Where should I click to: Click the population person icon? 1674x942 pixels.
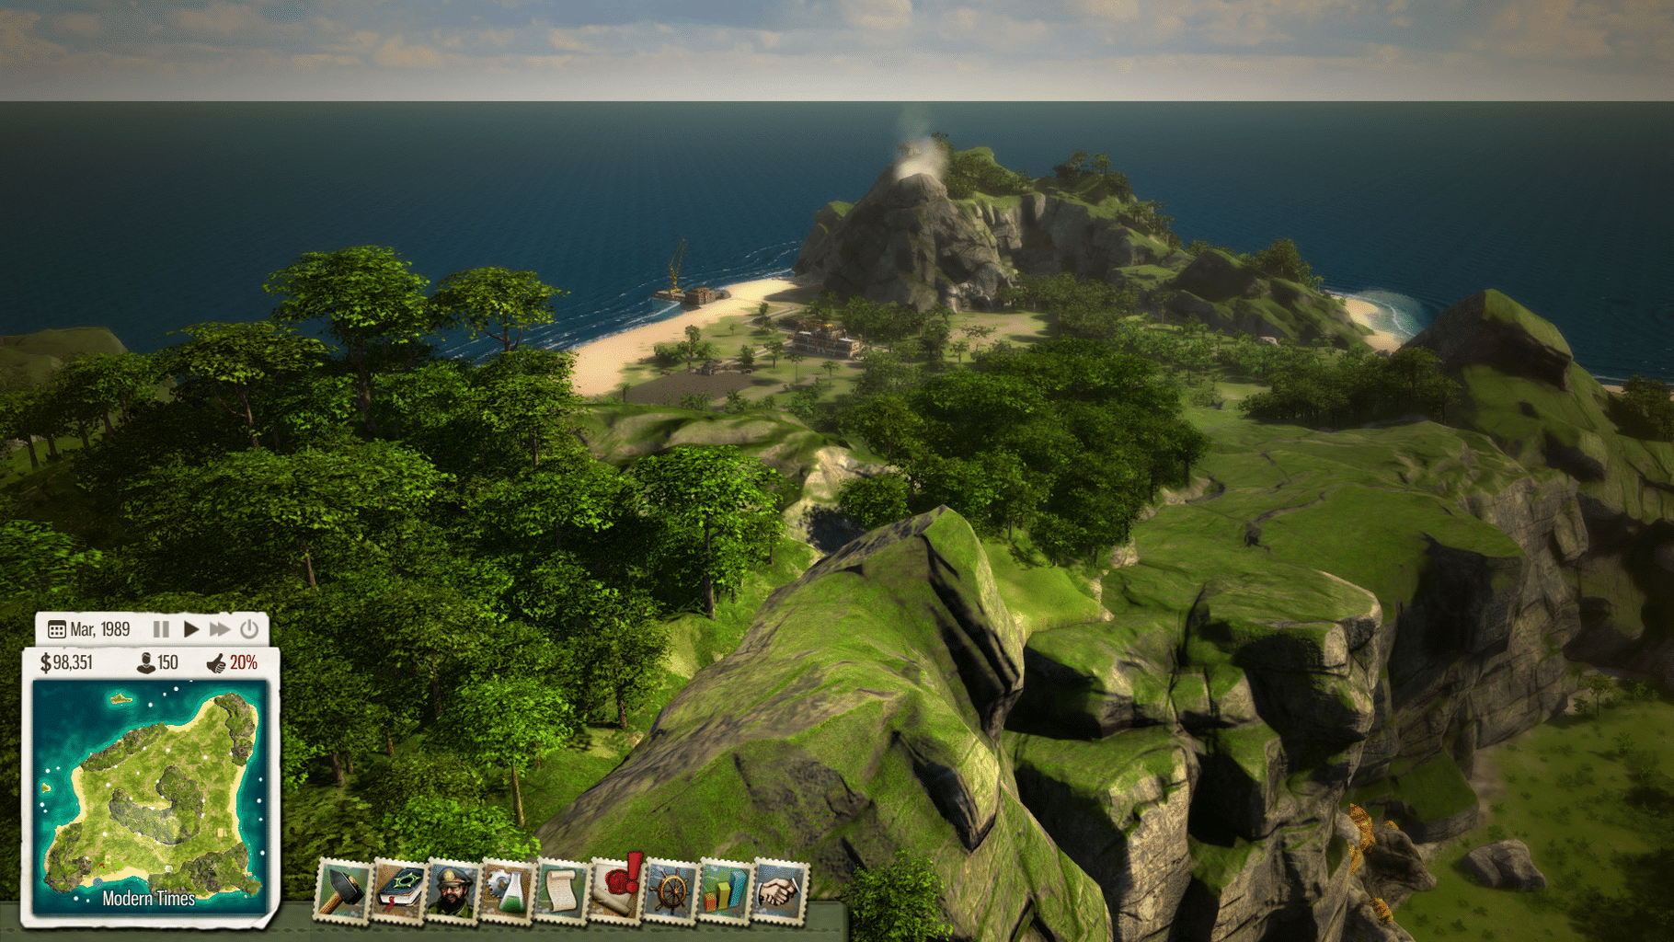click(x=145, y=663)
